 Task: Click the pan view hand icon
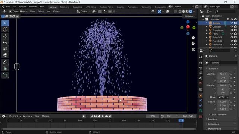point(193,44)
